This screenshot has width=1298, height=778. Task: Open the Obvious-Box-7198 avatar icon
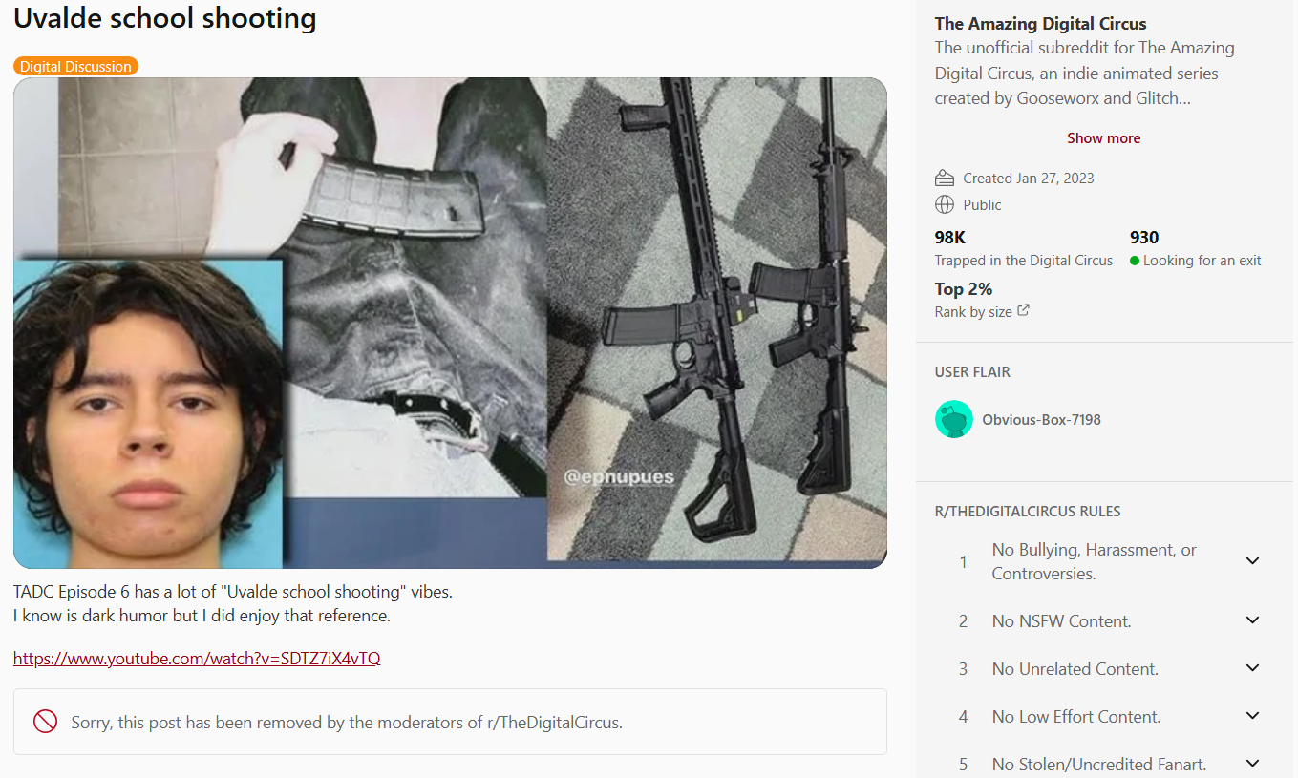click(x=953, y=419)
